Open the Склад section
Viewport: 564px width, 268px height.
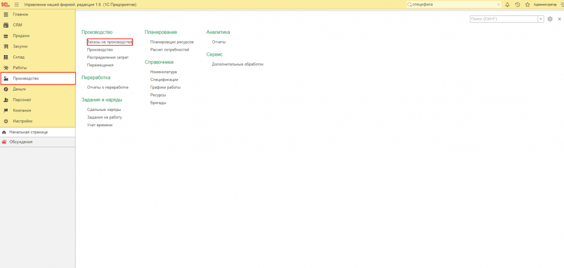(19, 57)
